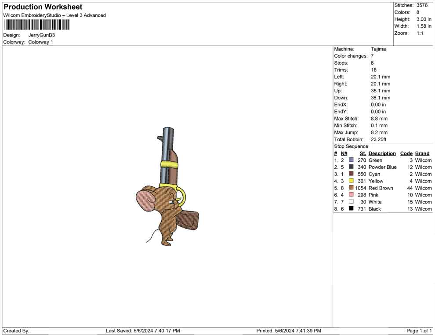Click the 'Created By:' footer label

(16, 331)
